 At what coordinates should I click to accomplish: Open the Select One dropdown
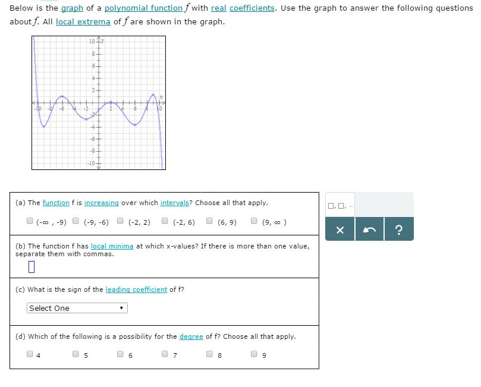(77, 308)
